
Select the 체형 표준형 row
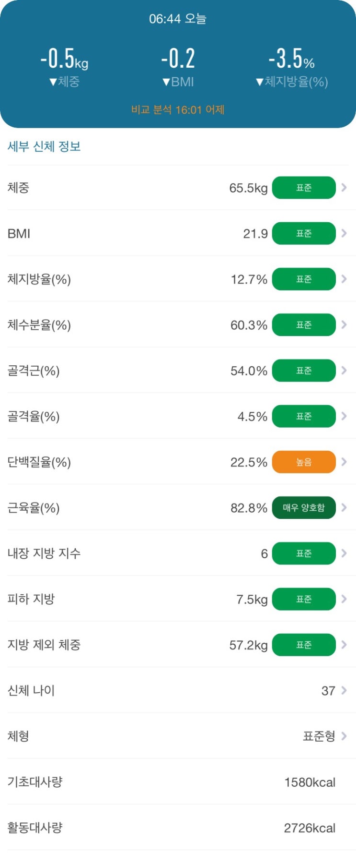click(178, 736)
